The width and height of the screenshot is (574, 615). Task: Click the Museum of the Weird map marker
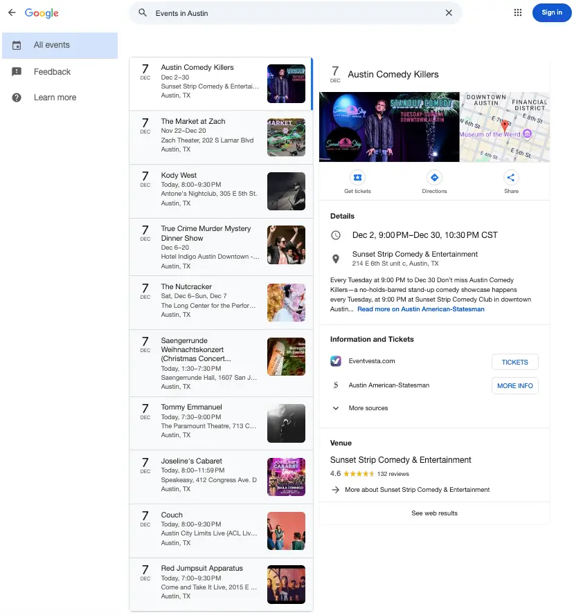click(528, 134)
